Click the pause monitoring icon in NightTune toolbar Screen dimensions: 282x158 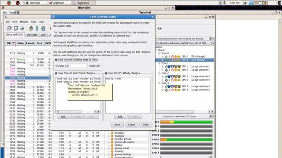[37, 28]
